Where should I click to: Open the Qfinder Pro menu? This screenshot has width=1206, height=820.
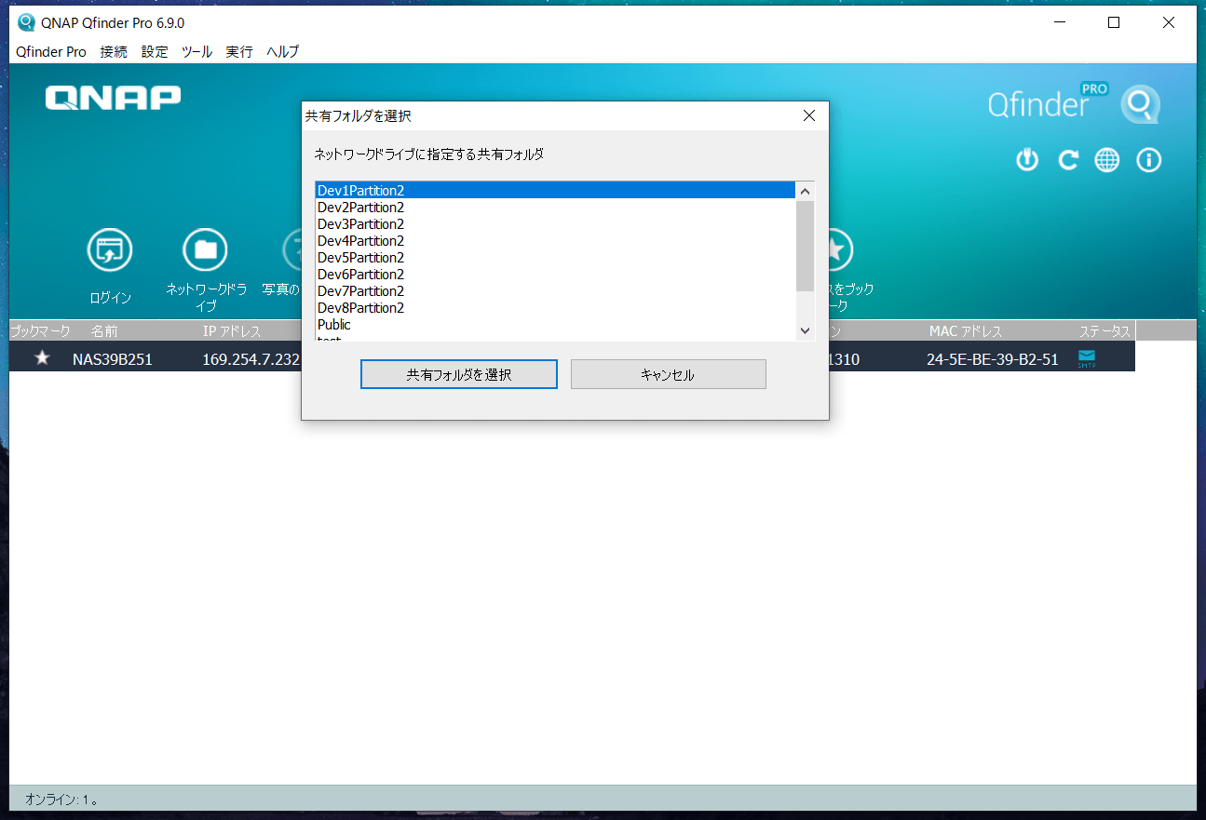pyautogui.click(x=51, y=52)
